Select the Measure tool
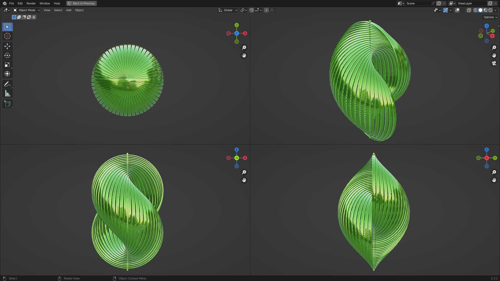500x281 pixels. 7,93
